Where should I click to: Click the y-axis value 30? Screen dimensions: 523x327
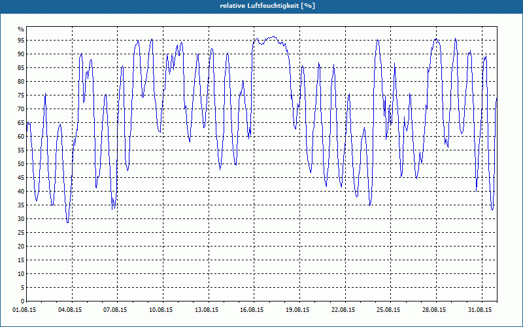[x=21, y=219]
